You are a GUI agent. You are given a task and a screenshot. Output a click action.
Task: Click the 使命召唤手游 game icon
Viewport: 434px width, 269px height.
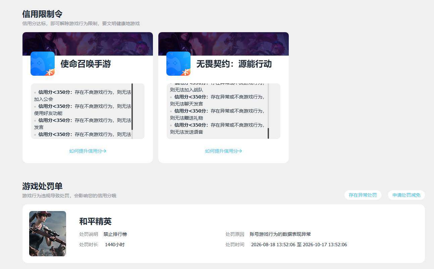click(x=43, y=64)
